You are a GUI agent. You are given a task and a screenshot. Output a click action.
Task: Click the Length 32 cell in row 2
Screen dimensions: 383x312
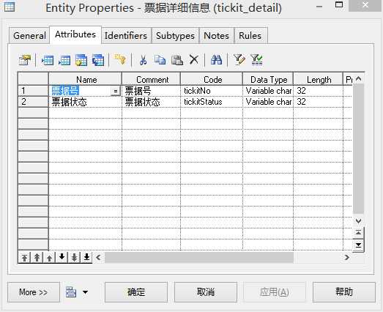pos(318,102)
